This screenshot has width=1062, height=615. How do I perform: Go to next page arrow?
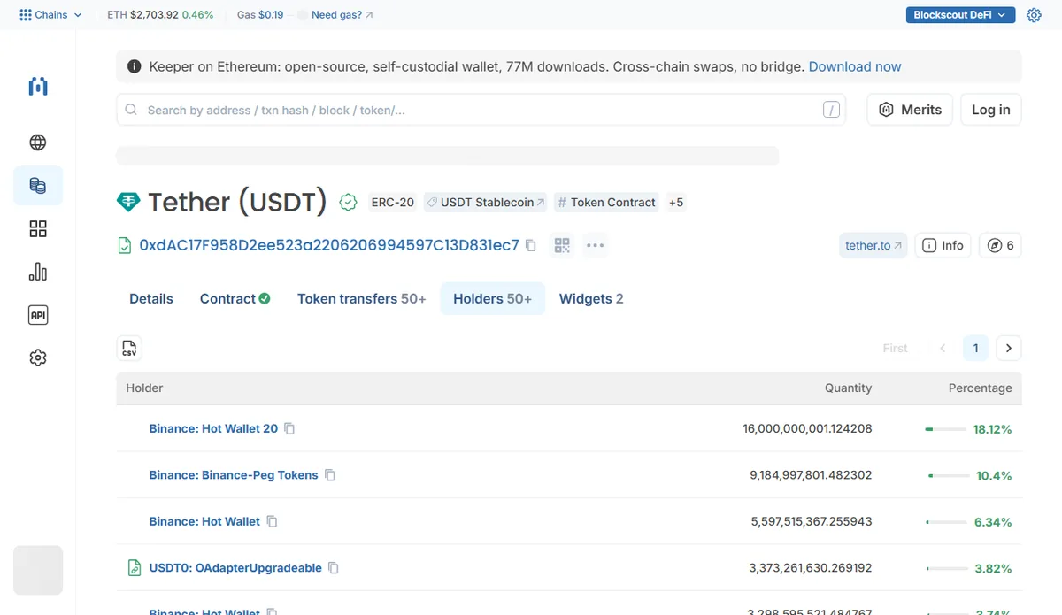tap(1009, 348)
